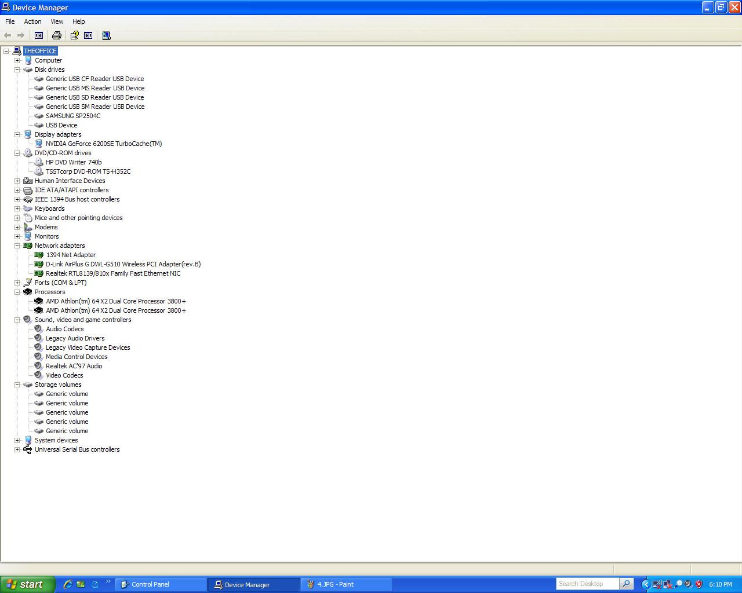742x593 pixels.
Task: Click the red shield security tray icon
Action: coord(699,584)
